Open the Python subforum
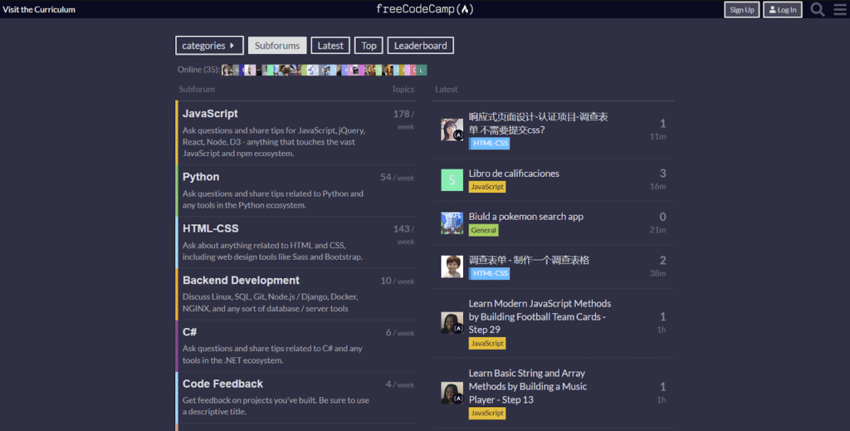The width and height of the screenshot is (850, 431). [201, 177]
